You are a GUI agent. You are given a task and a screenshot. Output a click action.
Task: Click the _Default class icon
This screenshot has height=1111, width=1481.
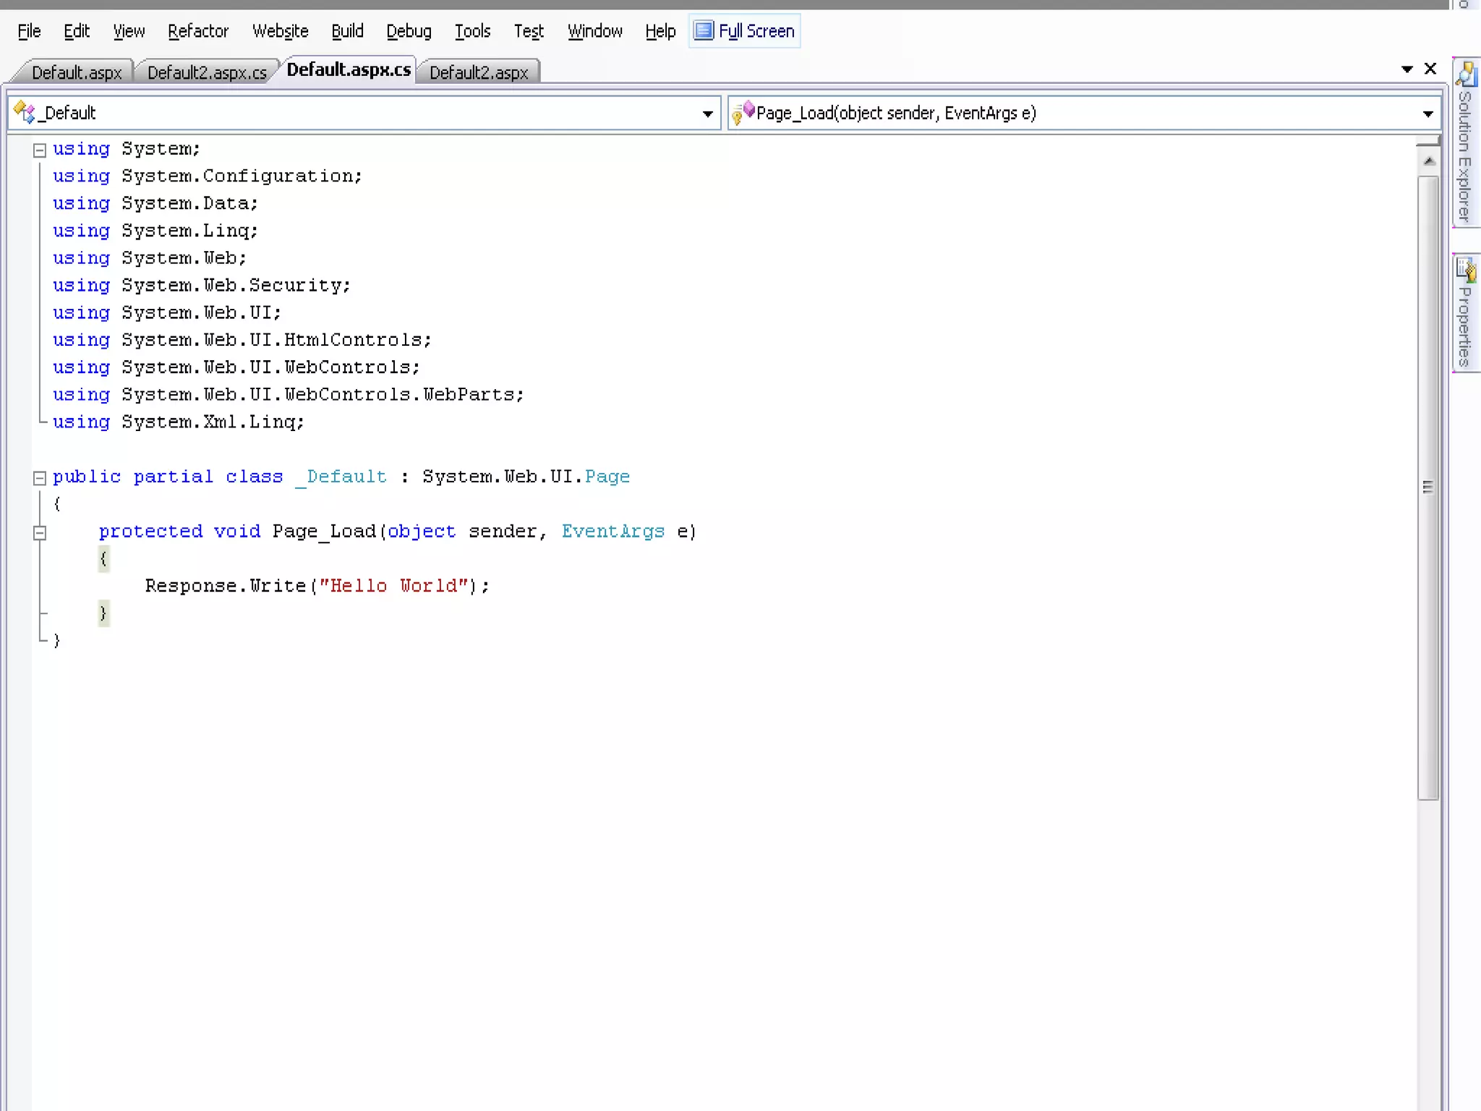point(24,113)
